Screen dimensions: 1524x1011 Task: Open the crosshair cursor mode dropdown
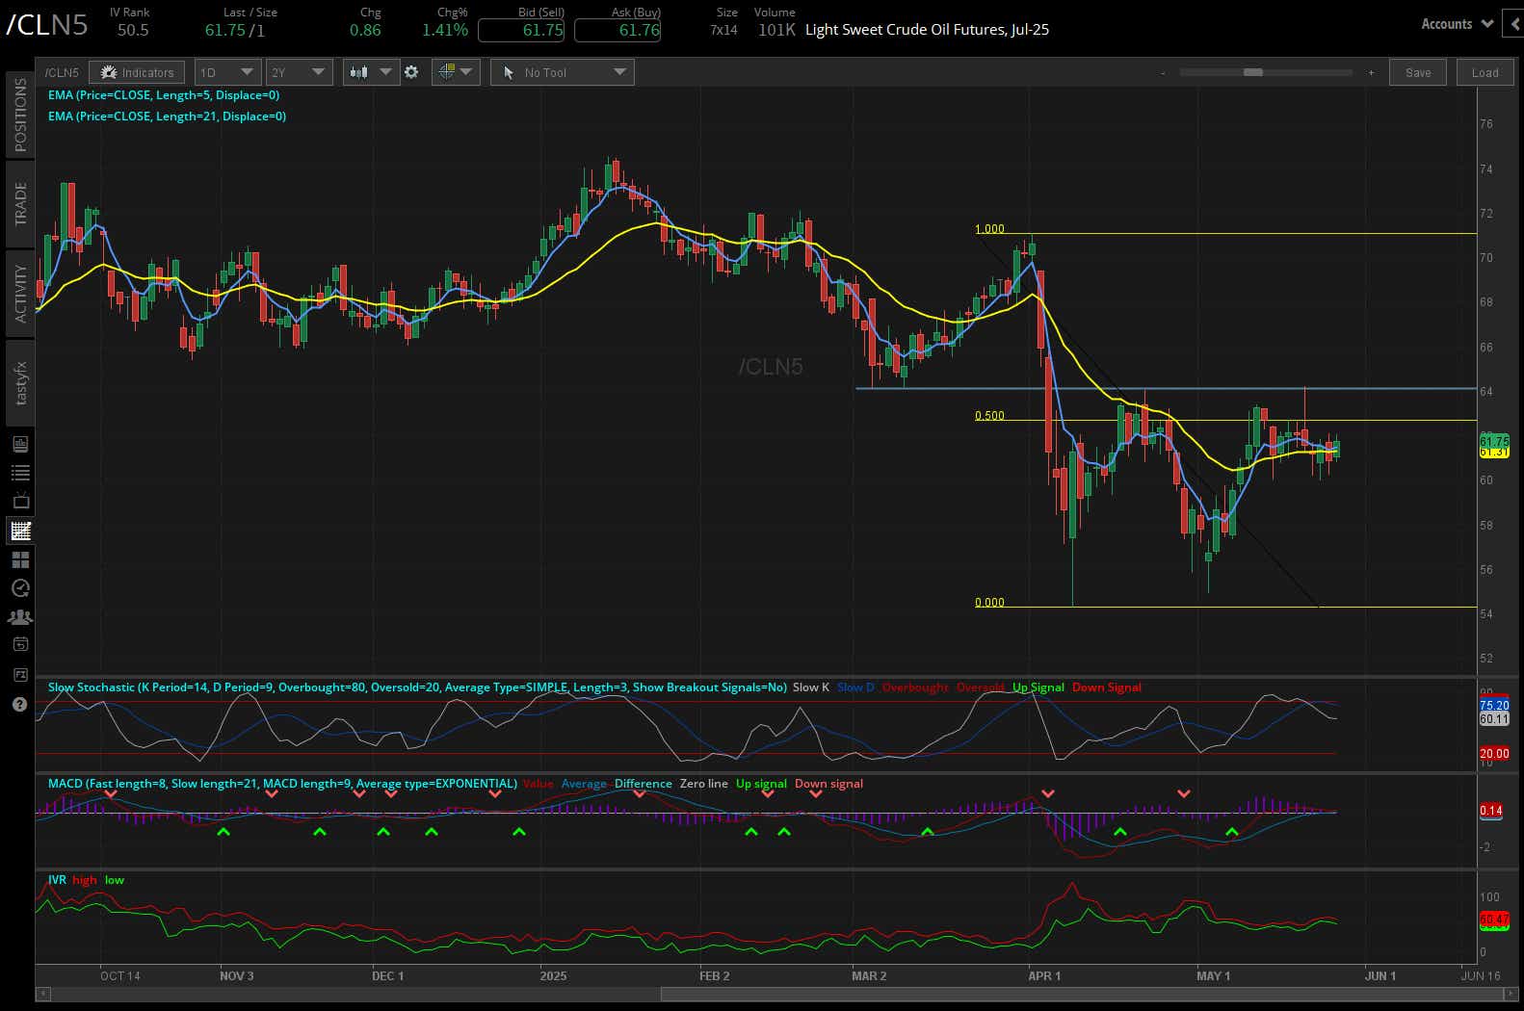(456, 72)
